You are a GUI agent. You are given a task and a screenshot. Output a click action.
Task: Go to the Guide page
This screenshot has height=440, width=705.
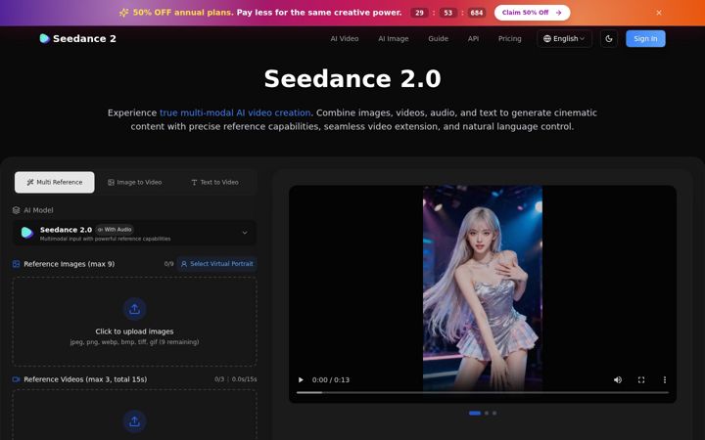(438, 38)
